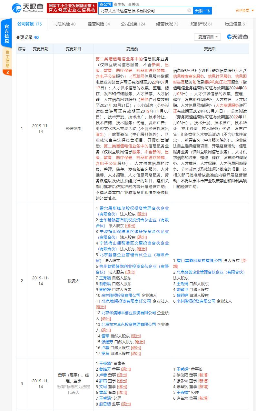Click 张乐琳 董事 link
Screen dimensions: 256x411
[x=182, y=381]
